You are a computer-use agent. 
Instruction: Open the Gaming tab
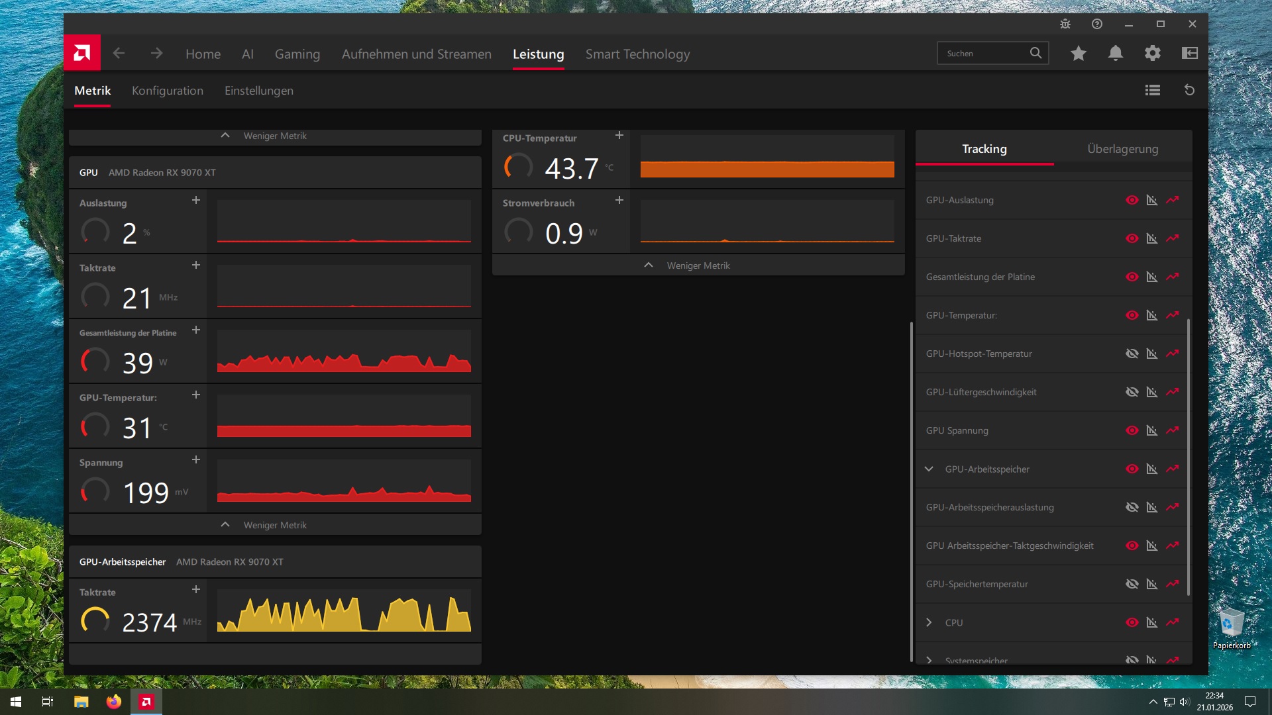coord(297,54)
